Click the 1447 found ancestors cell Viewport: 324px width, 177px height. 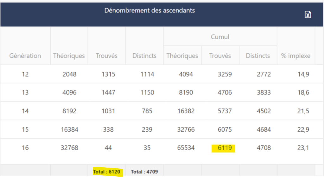pyautogui.click(x=106, y=93)
